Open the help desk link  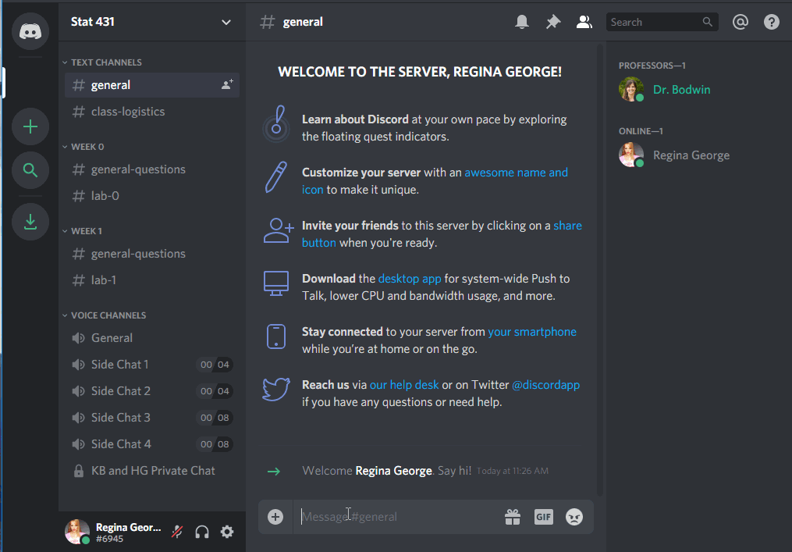(404, 385)
